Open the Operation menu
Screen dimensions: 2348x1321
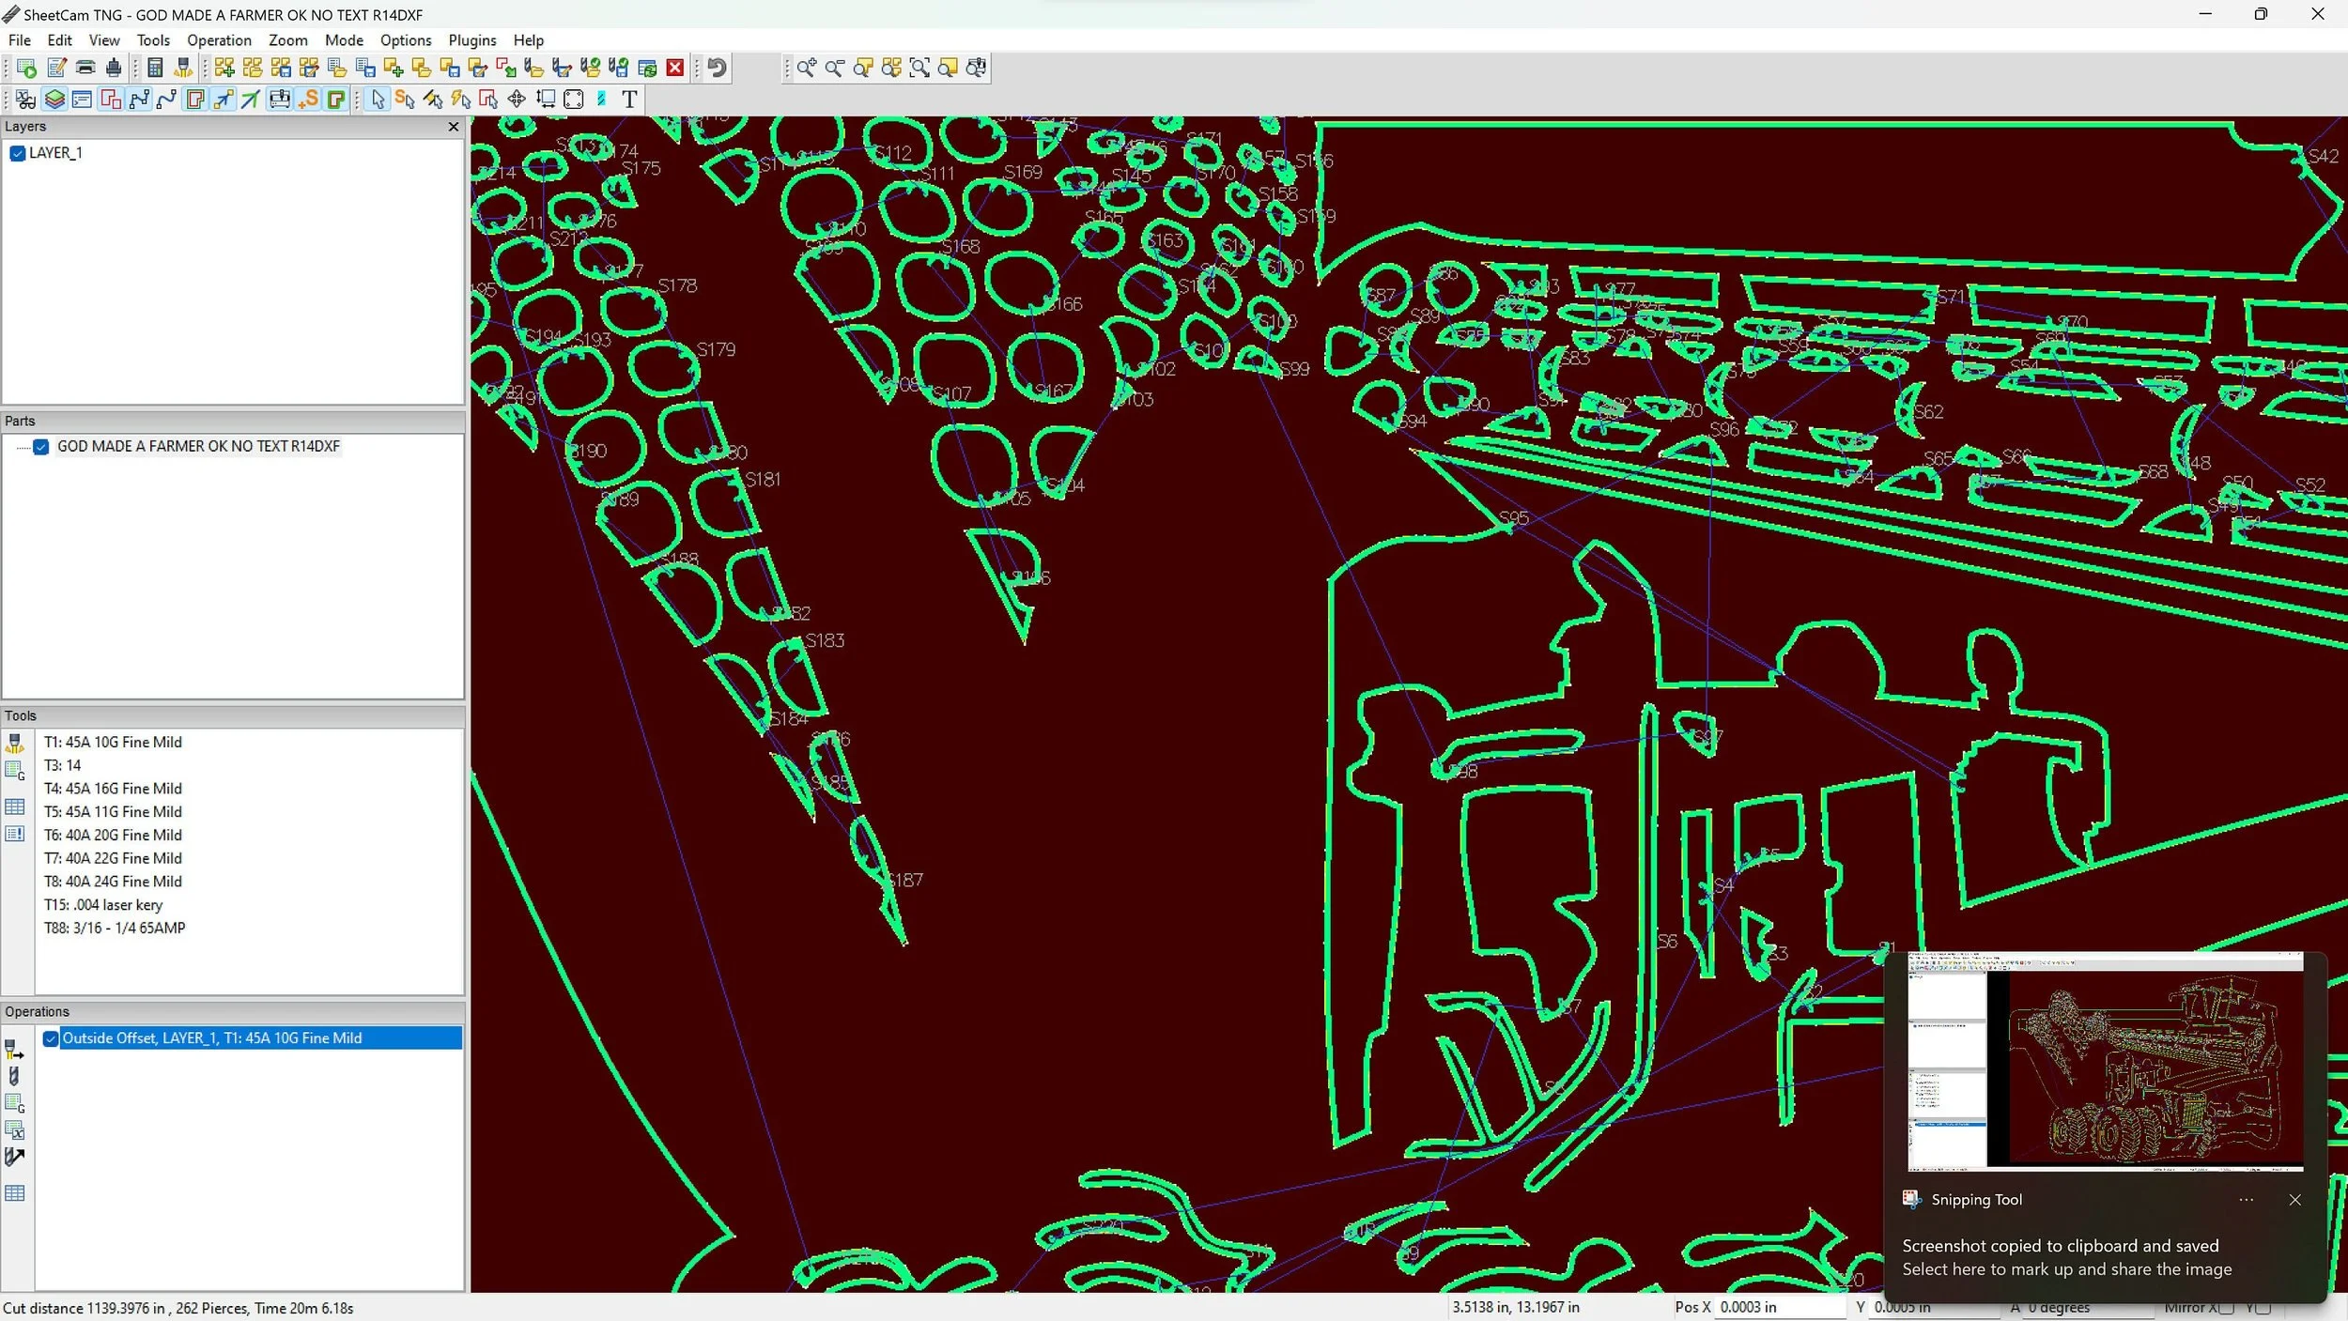point(219,40)
